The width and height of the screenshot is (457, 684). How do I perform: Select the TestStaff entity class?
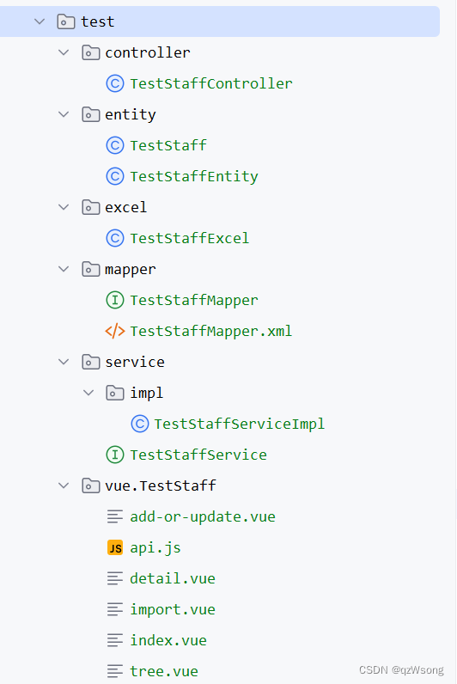click(x=168, y=145)
